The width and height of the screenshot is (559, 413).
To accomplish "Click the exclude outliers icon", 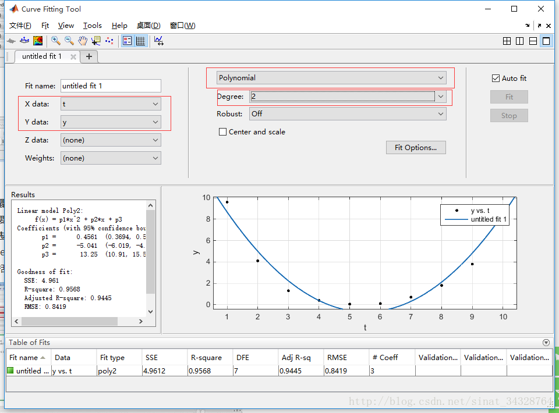I will coord(109,41).
